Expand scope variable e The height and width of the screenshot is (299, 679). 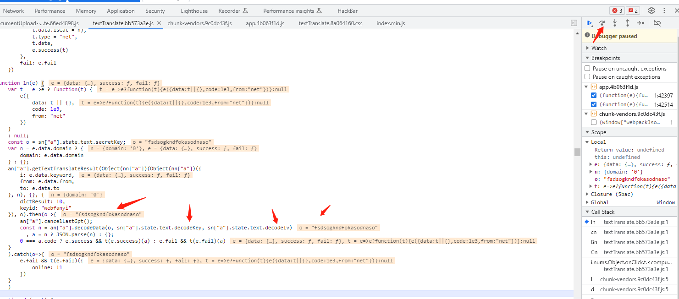point(591,164)
